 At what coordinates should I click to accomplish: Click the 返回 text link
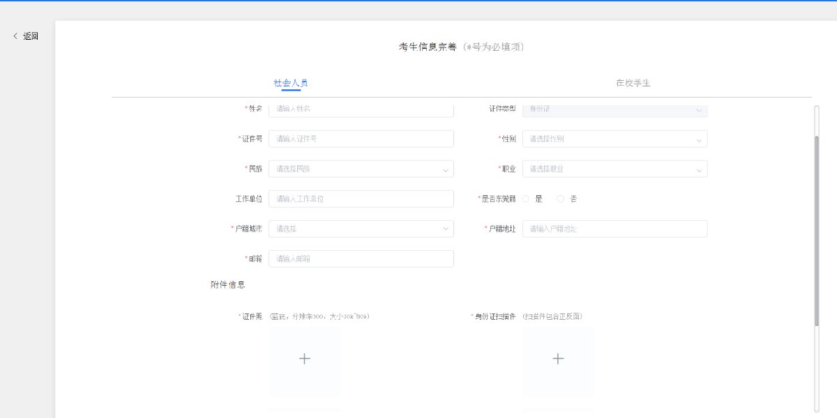pos(31,36)
